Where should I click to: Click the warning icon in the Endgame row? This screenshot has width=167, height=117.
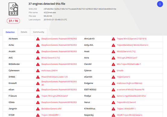click(x=113, y=83)
